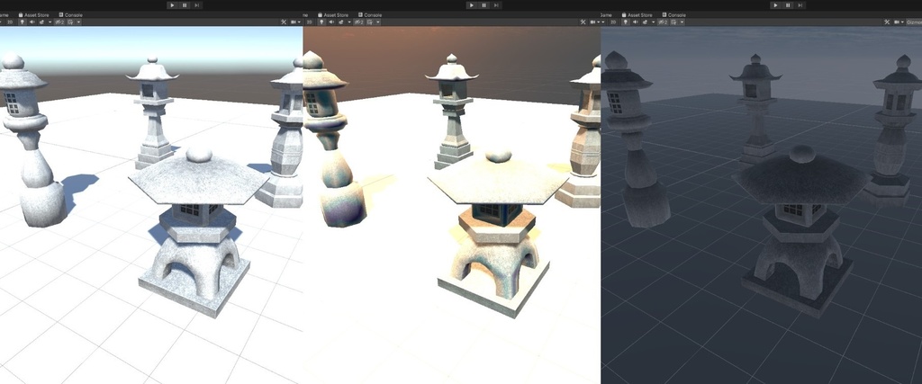Pause playback above the daylight scene
This screenshot has height=384, width=922.
tap(185, 5)
